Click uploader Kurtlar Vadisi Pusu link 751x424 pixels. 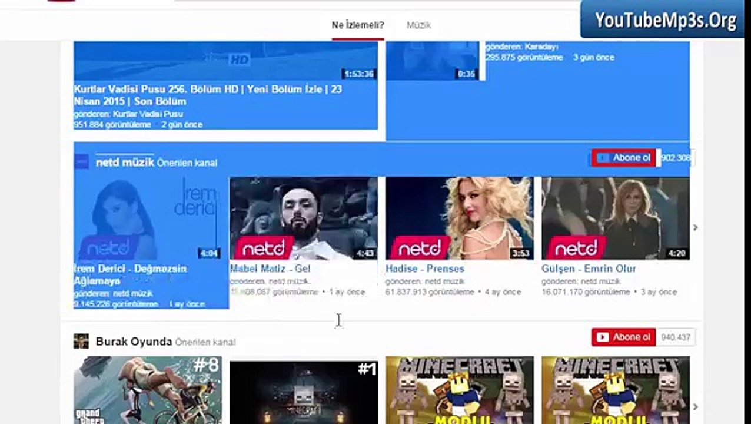click(148, 114)
